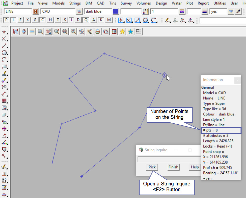Viewport: 246px width, 198px height.
Task: Toggle the 'P' snap button
Action: (x=6, y=20)
